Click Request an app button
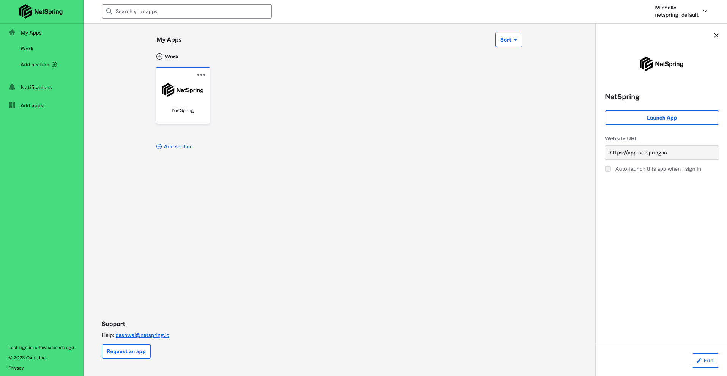 [x=126, y=351]
